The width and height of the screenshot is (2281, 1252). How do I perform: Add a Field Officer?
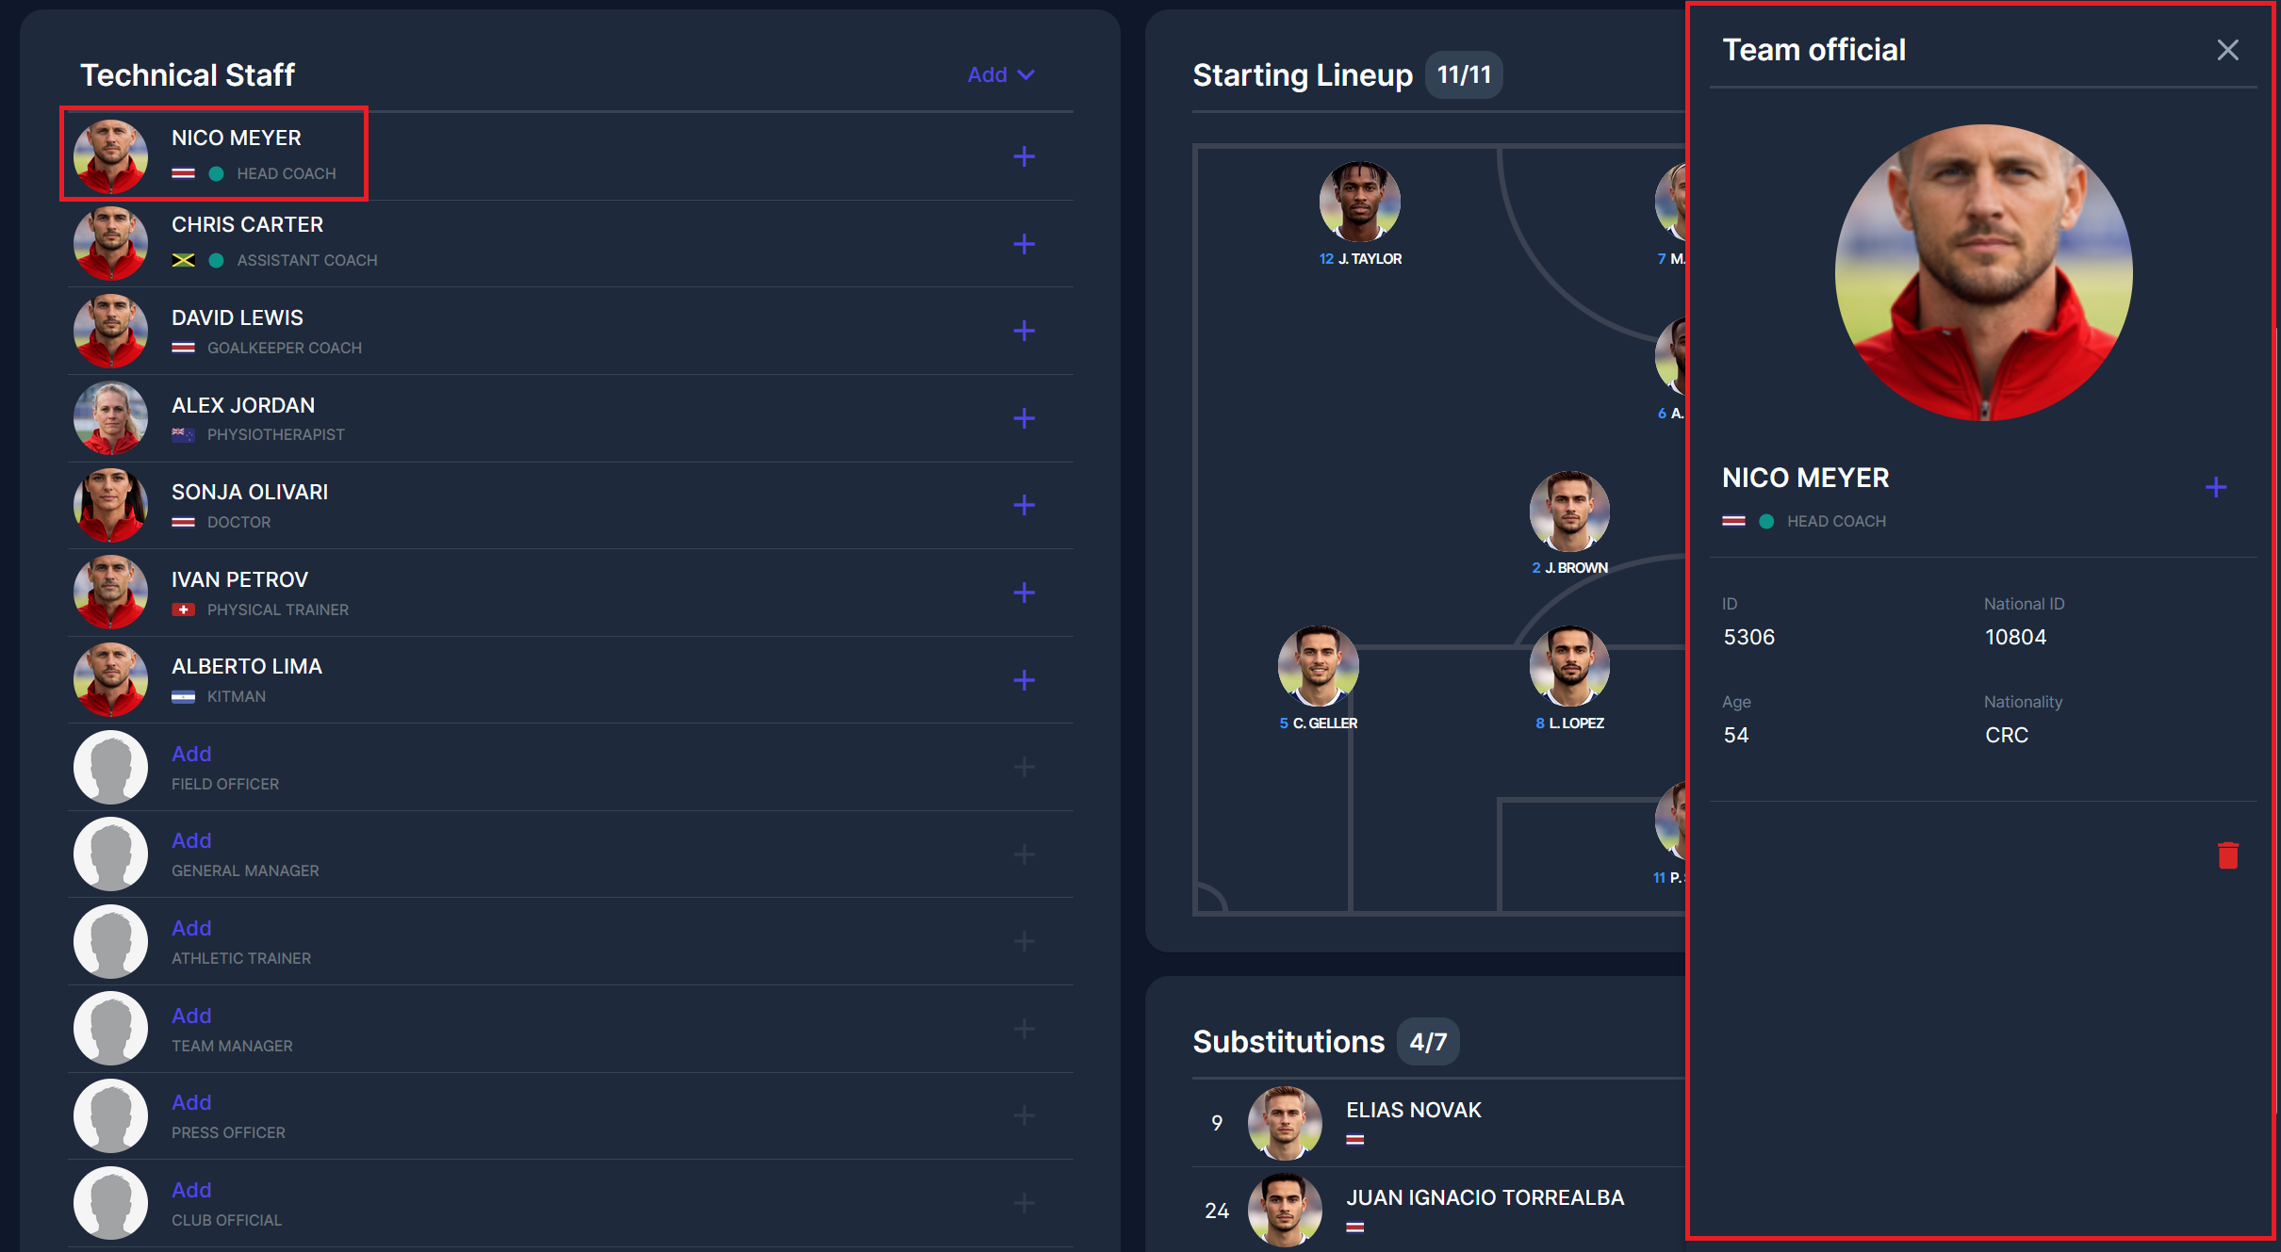coord(191,754)
